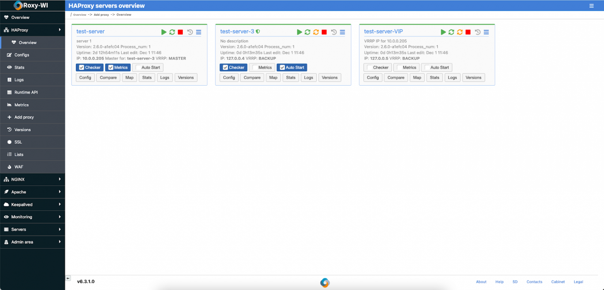
Task: Open the history icon on the test-server-VIP card
Action: pos(478,32)
